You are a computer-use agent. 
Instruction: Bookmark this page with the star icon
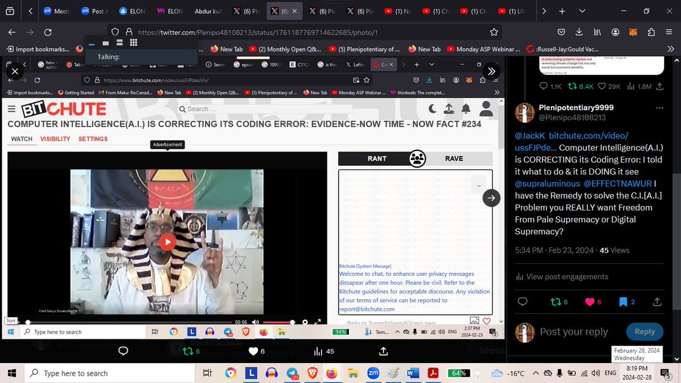[494, 32]
